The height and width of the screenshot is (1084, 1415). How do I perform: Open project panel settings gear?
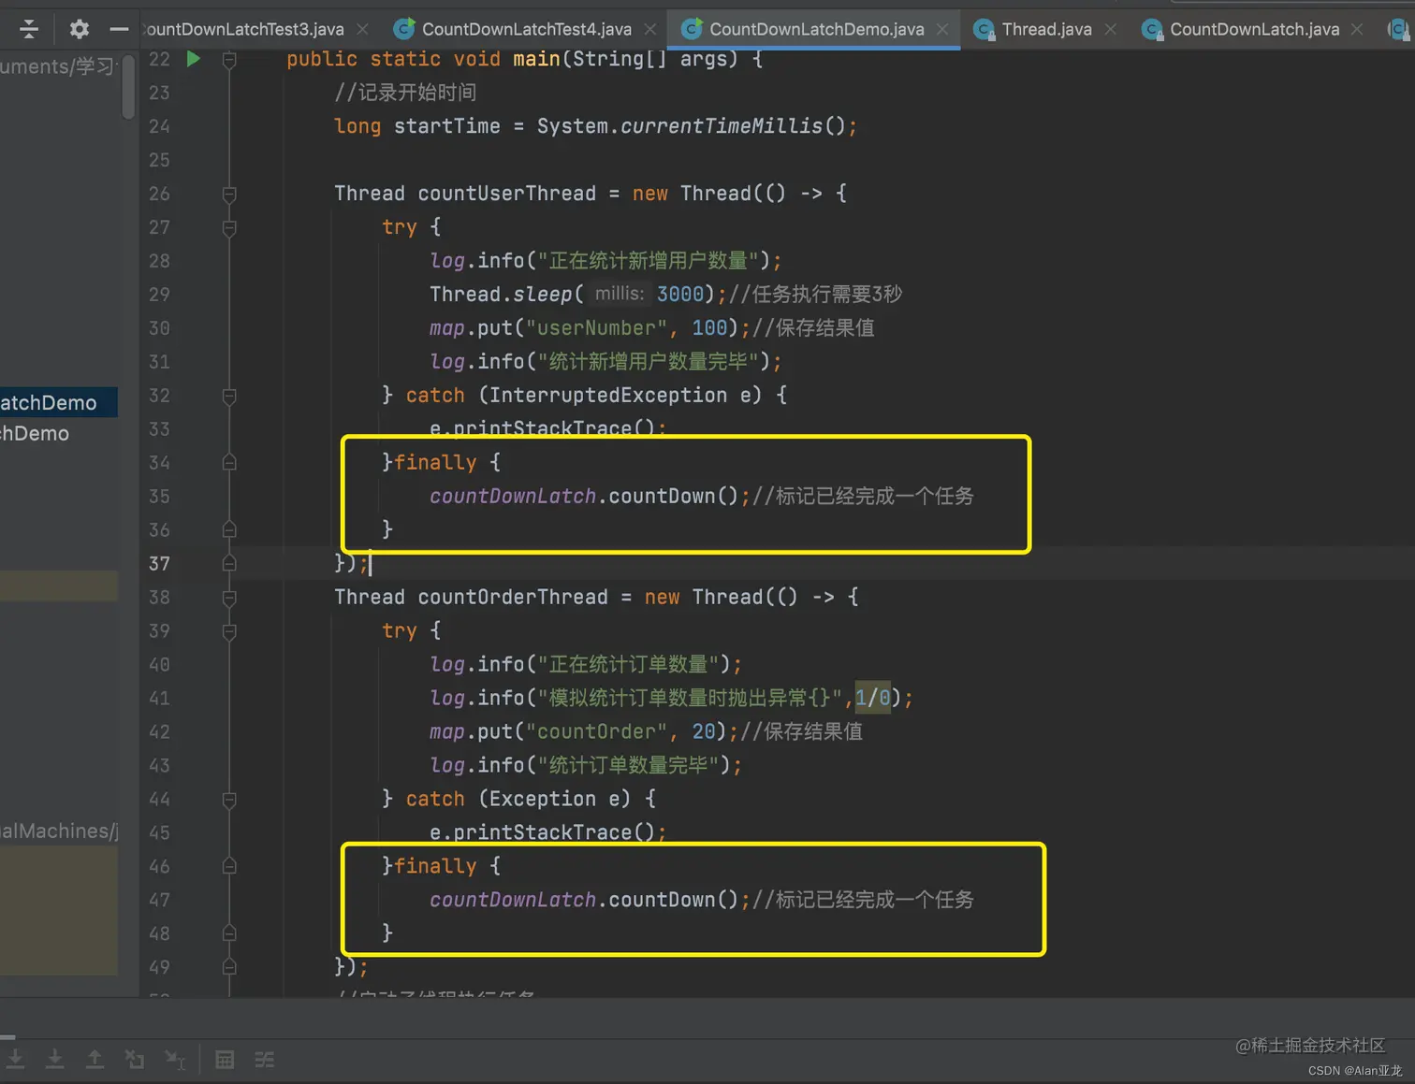[x=80, y=29]
